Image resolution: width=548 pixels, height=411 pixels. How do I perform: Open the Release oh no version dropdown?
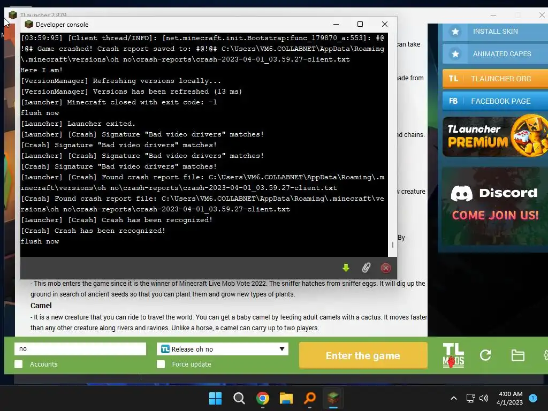223,349
